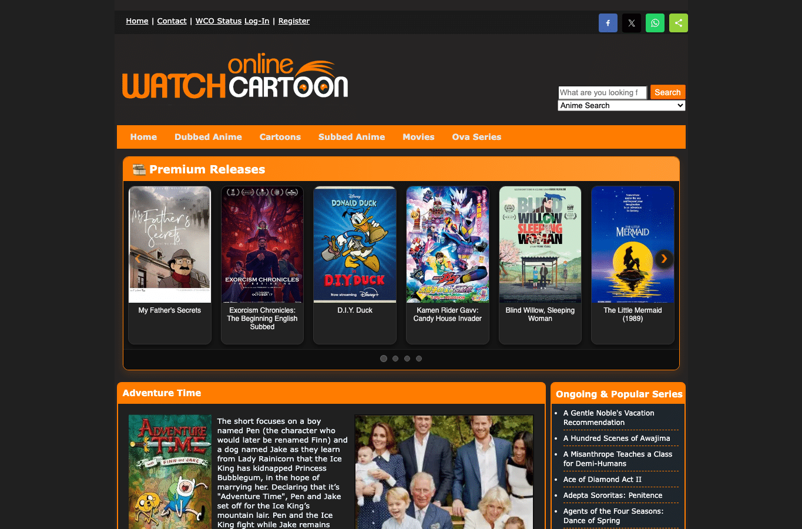The image size is (802, 529).
Task: Open 'A Hundred Scenes of Awajima' series
Action: (x=616, y=438)
